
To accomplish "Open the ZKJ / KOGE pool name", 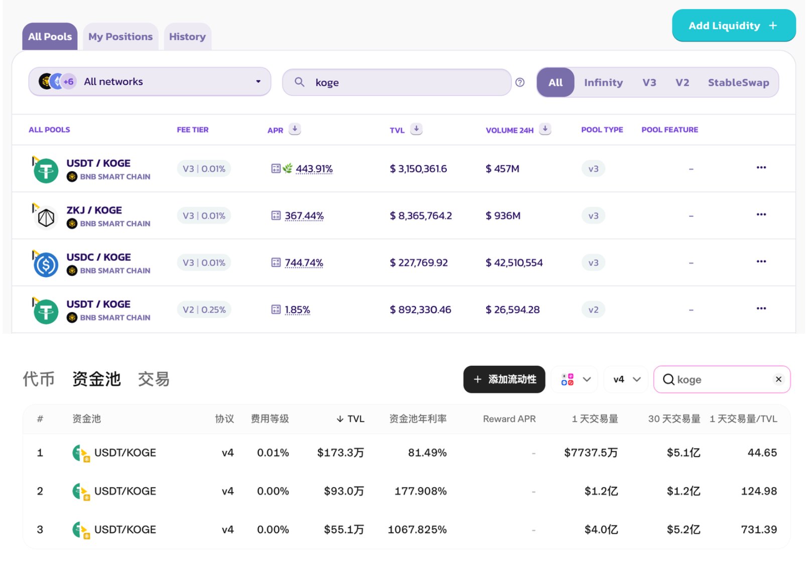I will click(94, 210).
